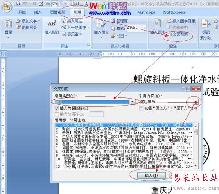The width and height of the screenshot is (219, 194).
Task: Click endnote list scrollbar up arrow
Action: click(196, 126)
